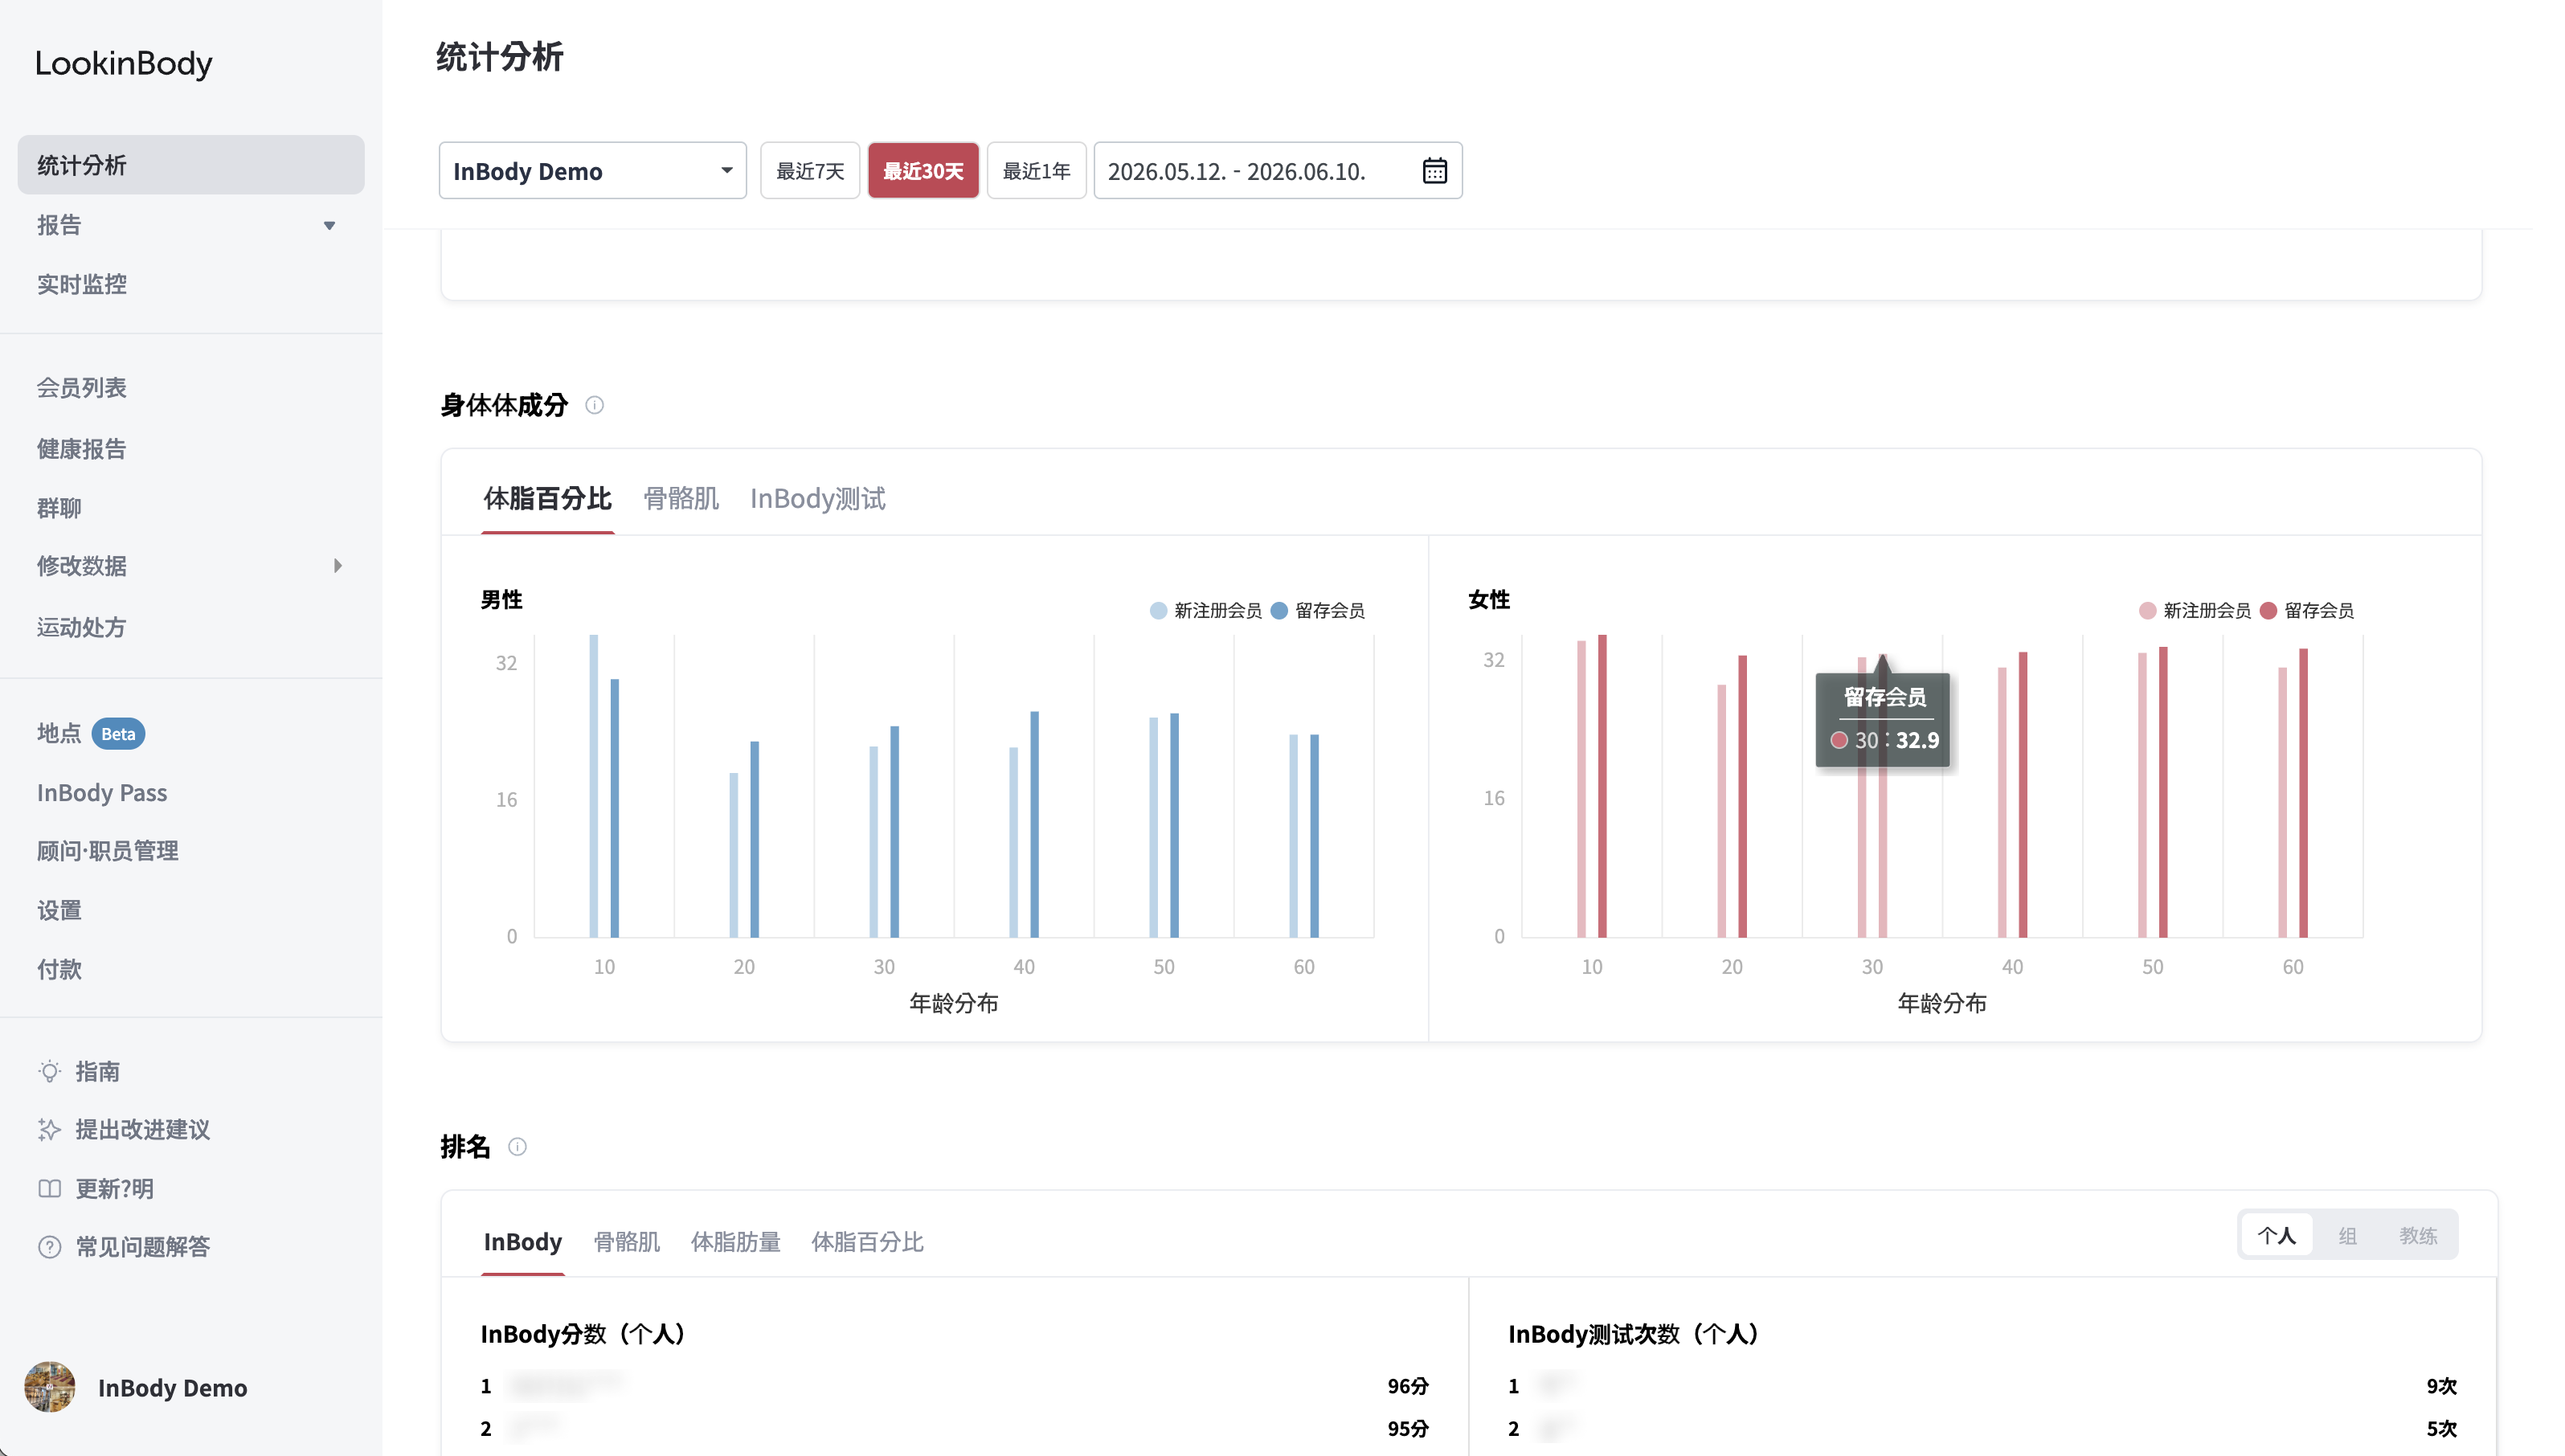Select the 个人 ranking segment
The height and width of the screenshot is (1456, 2565).
click(2276, 1236)
